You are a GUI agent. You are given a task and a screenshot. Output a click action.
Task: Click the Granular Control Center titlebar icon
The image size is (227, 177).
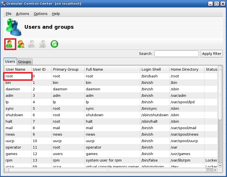3,3
